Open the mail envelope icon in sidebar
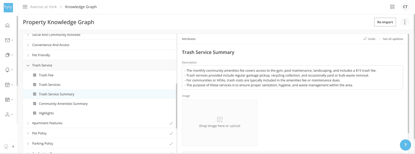415x154 pixels. pos(7,40)
